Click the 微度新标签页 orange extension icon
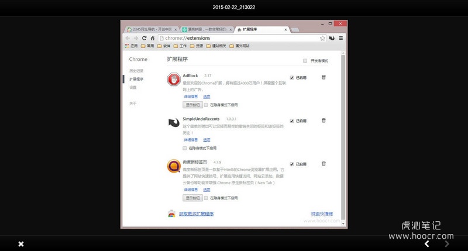 point(174,166)
